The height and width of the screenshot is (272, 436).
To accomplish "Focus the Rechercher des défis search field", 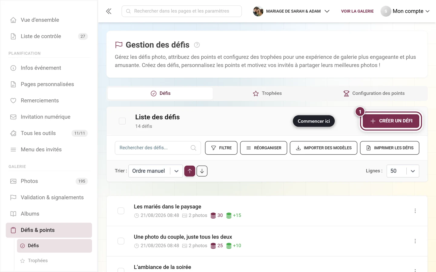I will [158, 148].
